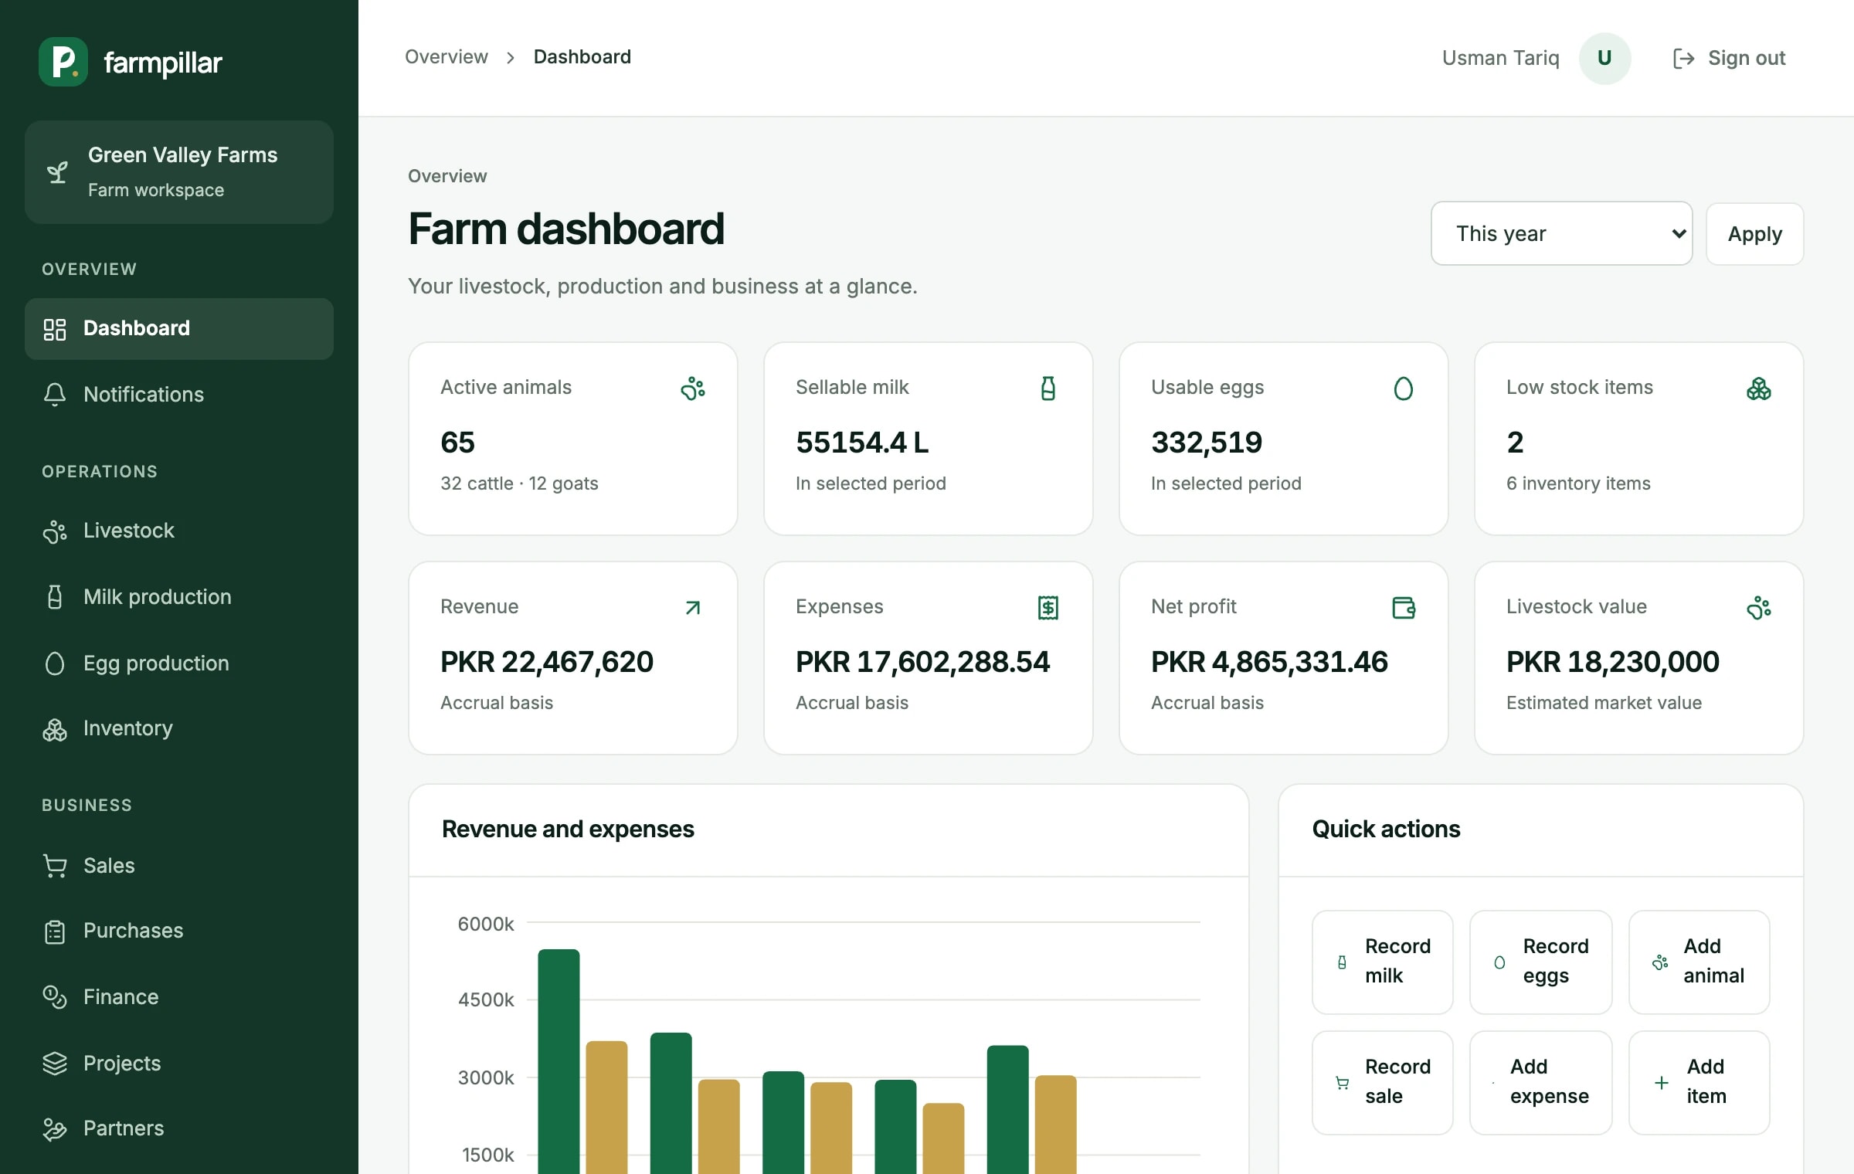Image resolution: width=1854 pixels, height=1174 pixels.
Task: Click the Finance coins icon in sidebar
Action: click(55, 997)
